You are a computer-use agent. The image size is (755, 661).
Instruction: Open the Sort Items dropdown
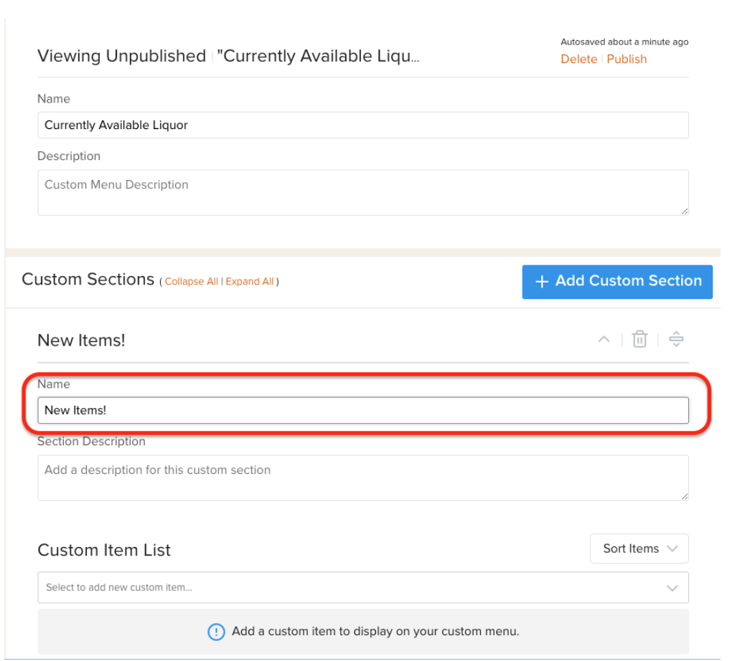point(639,548)
